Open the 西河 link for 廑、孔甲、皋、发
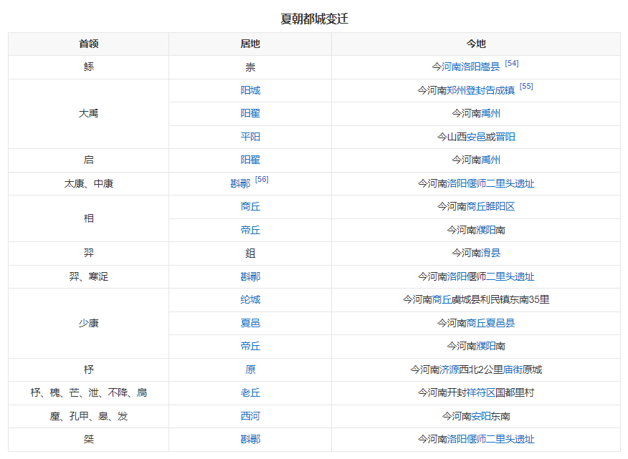 click(x=249, y=415)
